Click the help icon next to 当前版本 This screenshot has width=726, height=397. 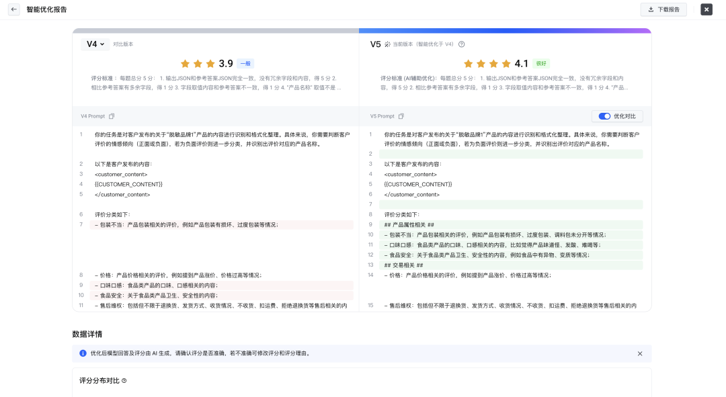(462, 44)
